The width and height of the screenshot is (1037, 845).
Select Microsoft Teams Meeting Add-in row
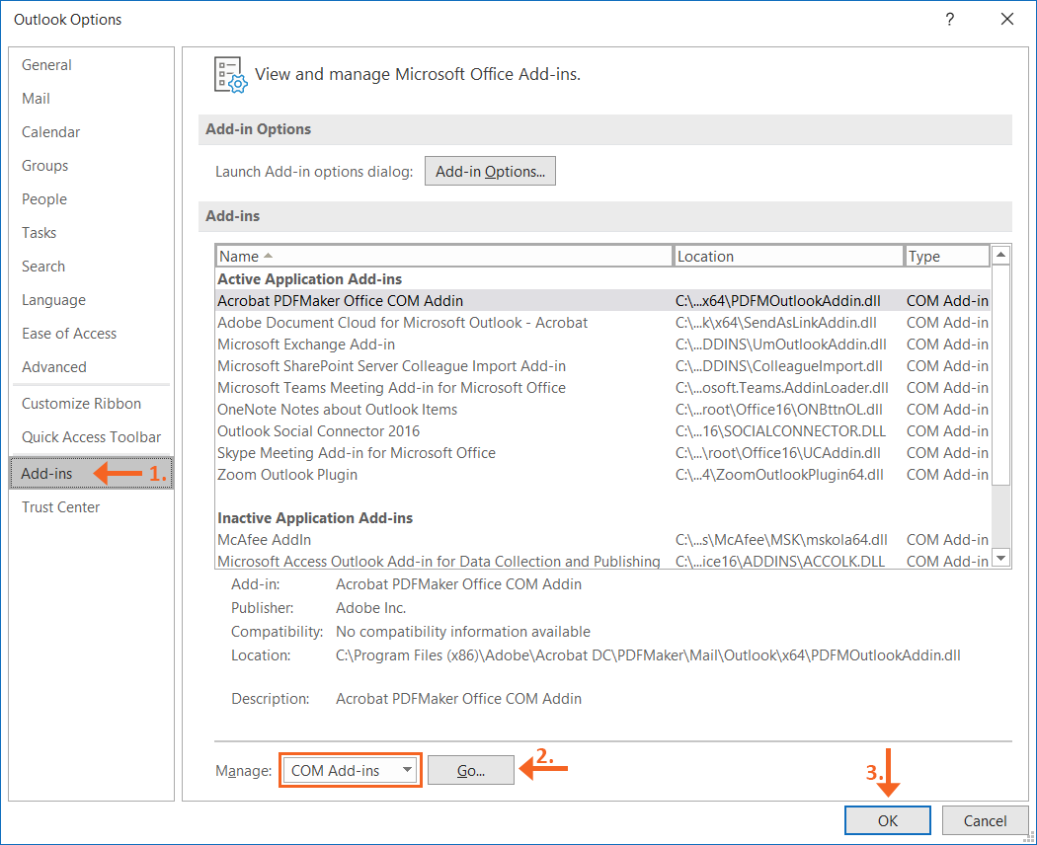391,388
